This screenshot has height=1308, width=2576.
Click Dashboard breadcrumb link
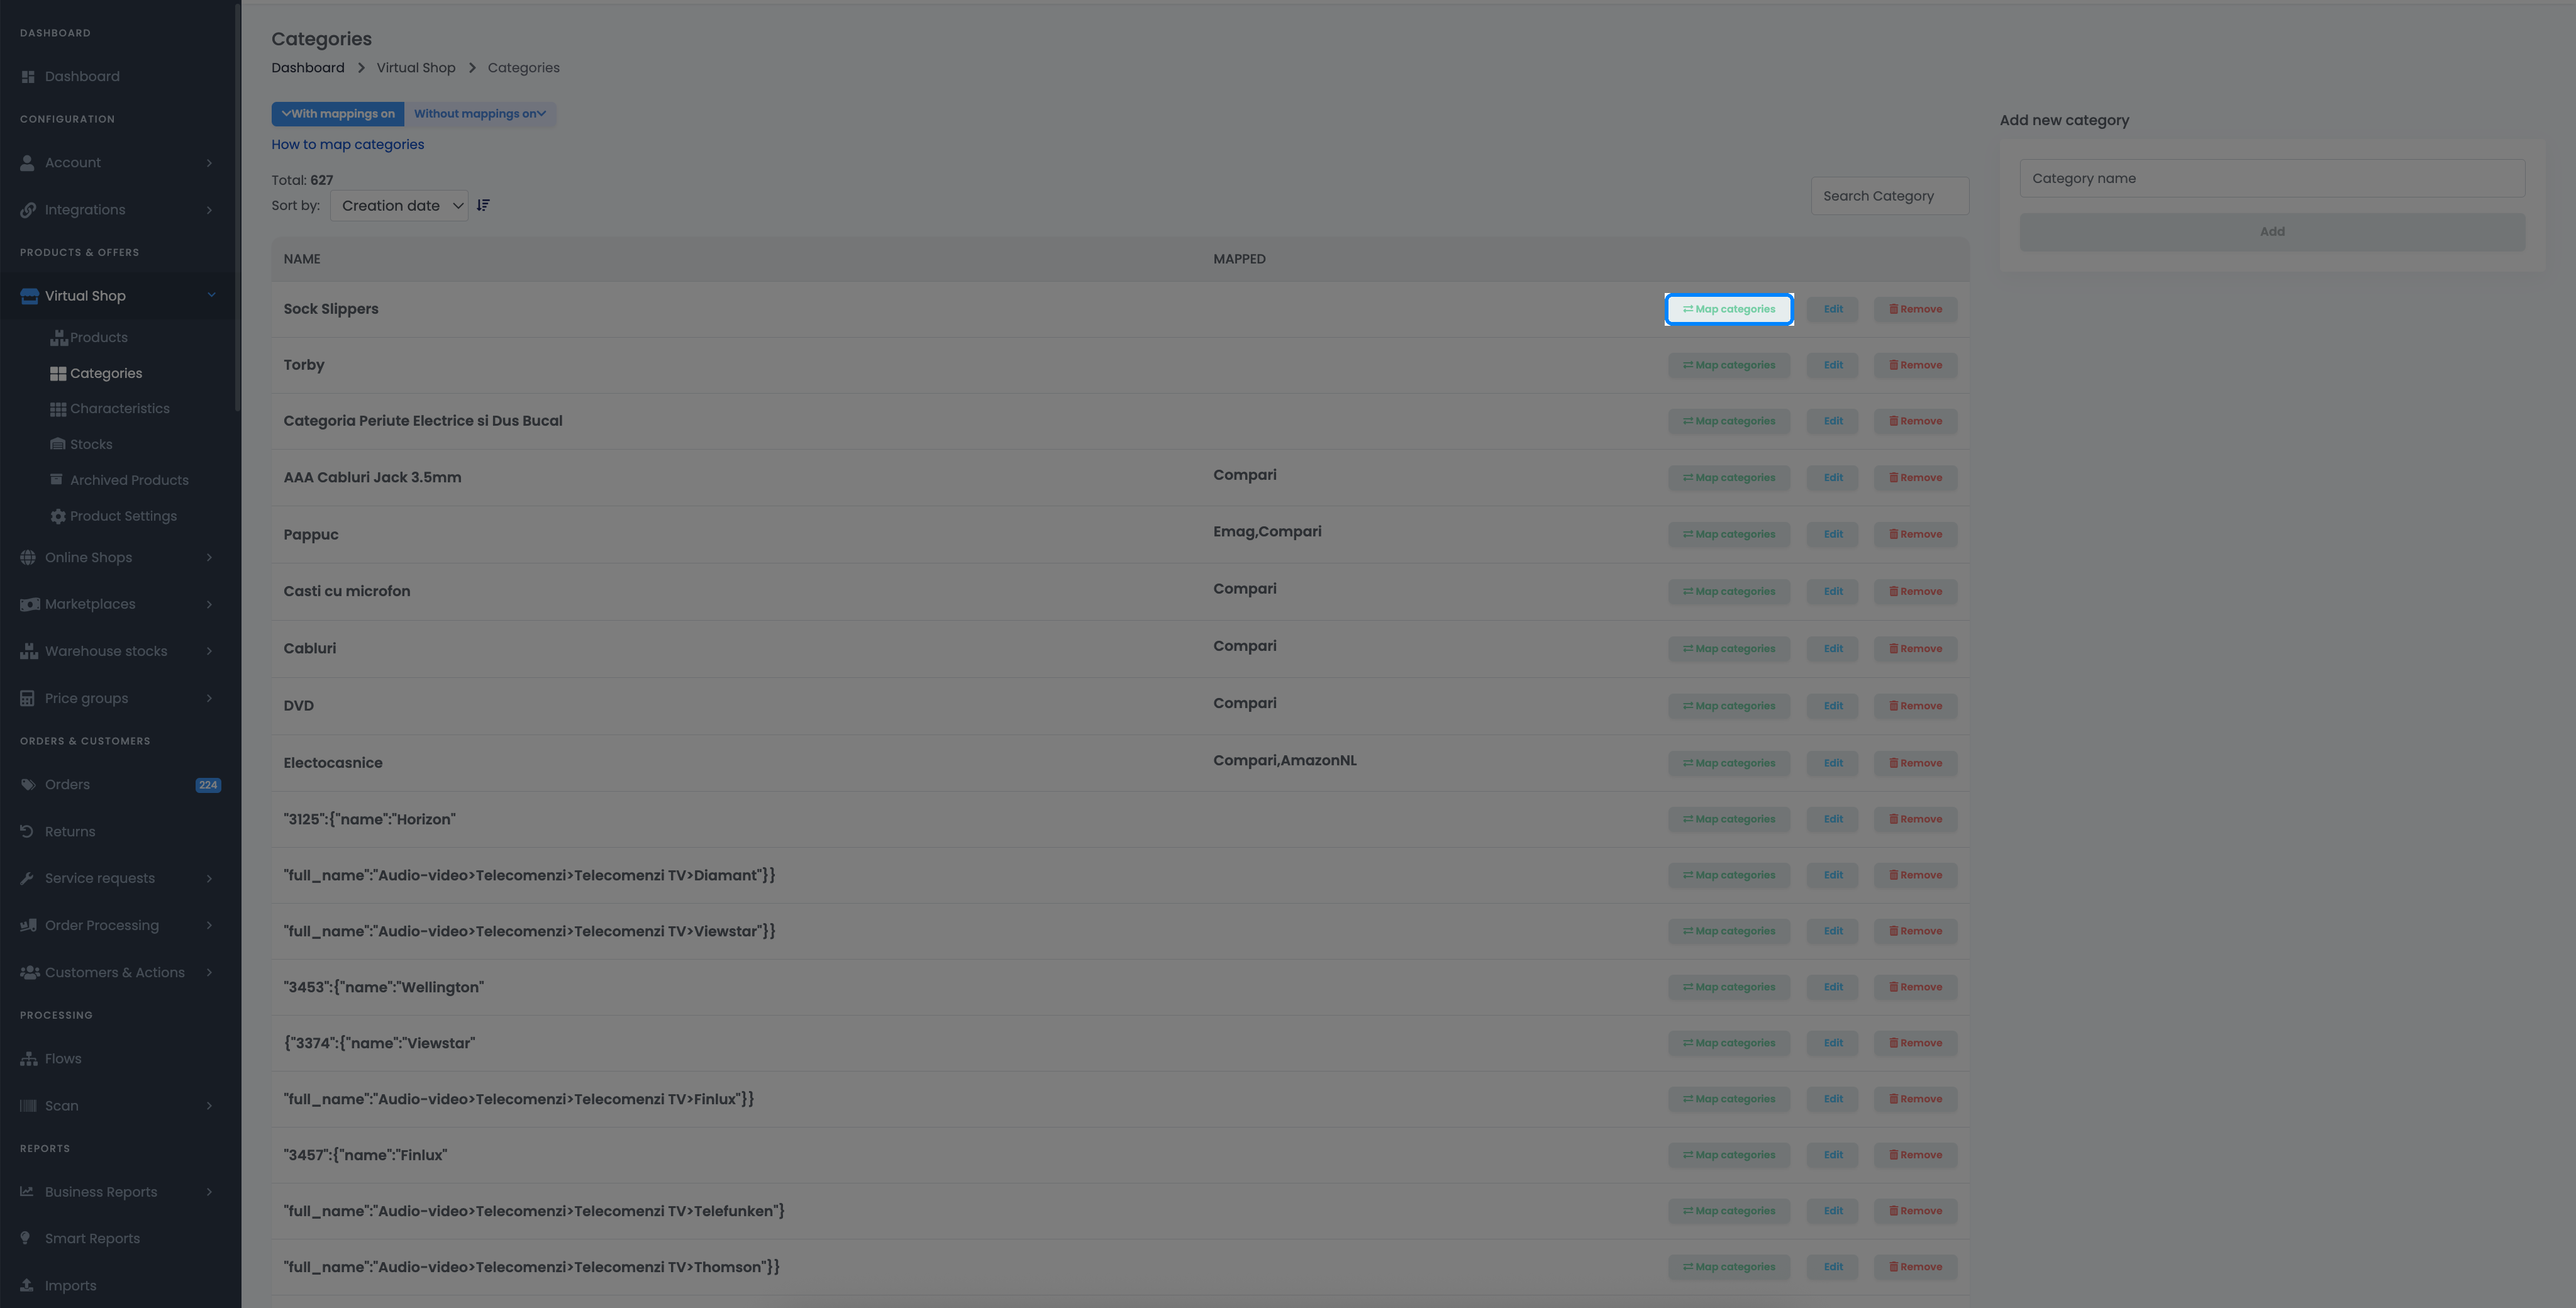tap(308, 68)
